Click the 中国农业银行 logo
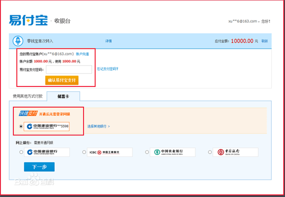Screen dimensions: 285x197 [172, 152]
